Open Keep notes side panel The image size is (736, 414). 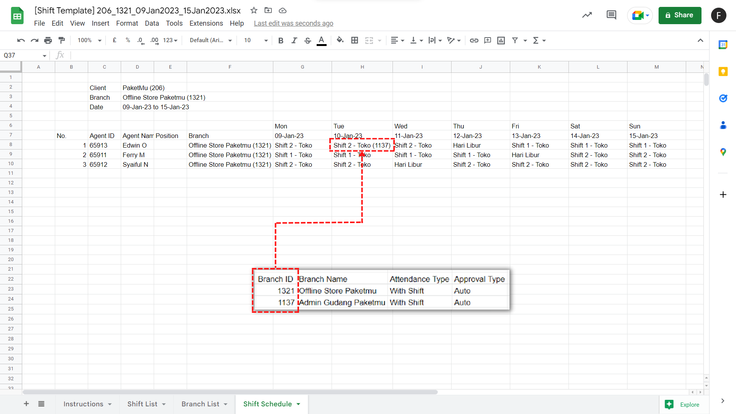pos(723,72)
